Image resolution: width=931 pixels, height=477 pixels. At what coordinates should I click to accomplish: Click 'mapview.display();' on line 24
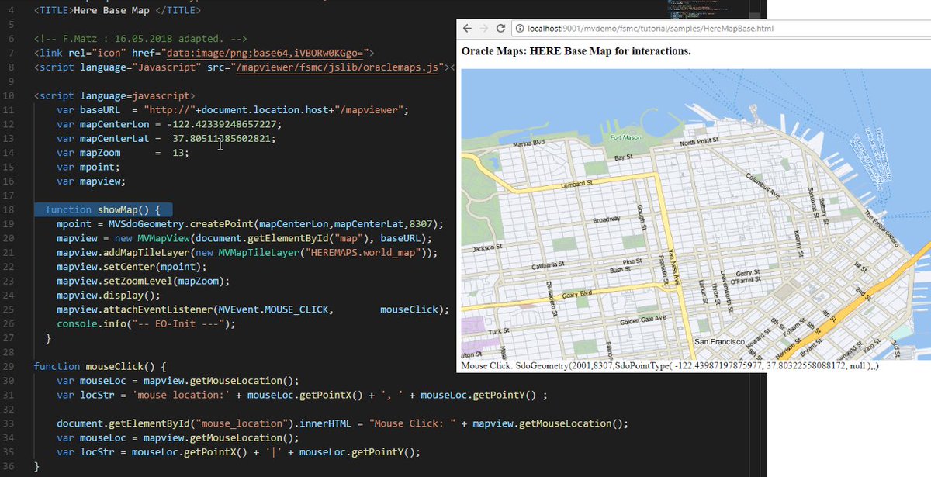[108, 296]
